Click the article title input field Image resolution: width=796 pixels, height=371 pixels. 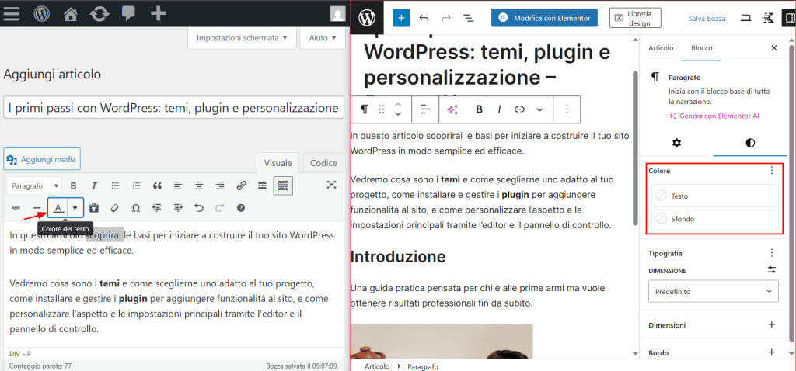click(173, 108)
